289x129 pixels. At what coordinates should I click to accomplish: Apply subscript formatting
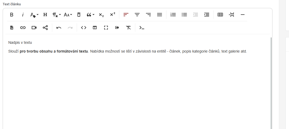click(101, 15)
